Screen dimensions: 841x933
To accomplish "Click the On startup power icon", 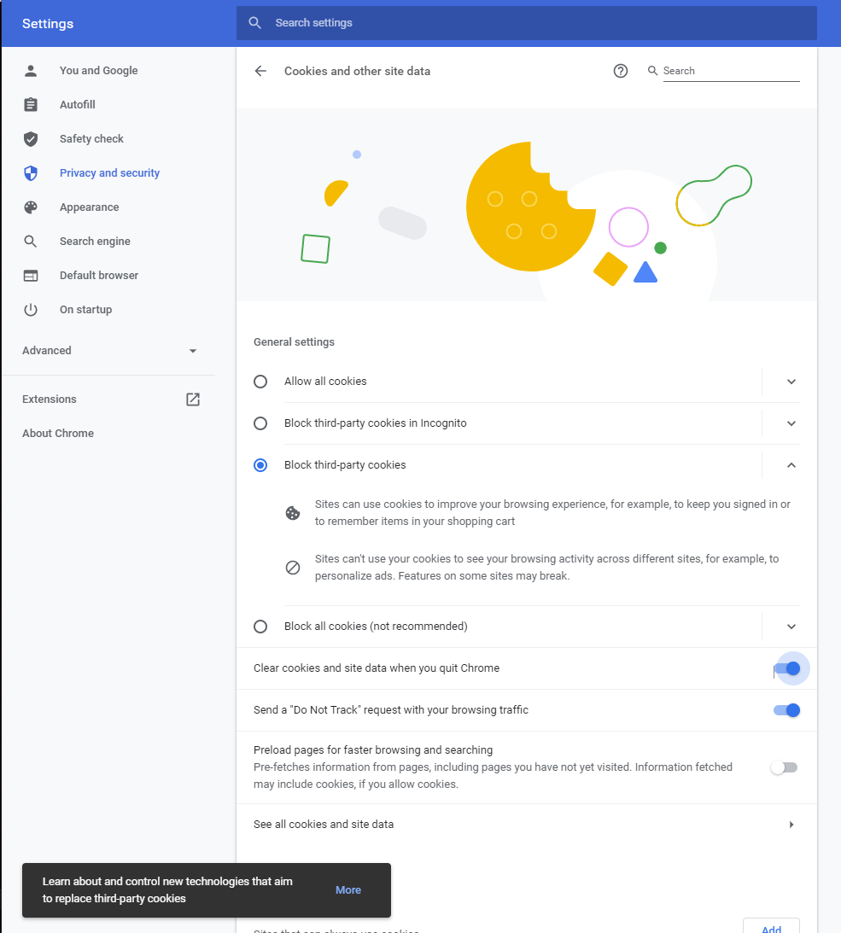I will 31,310.
